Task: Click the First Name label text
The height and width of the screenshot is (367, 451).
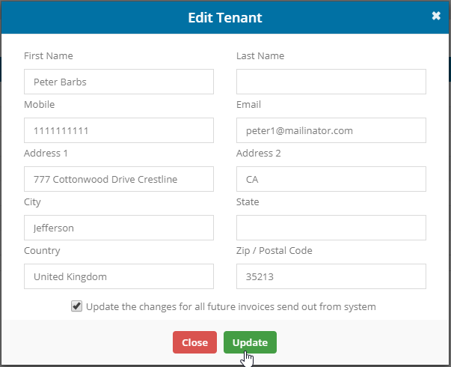Action: 49,55
